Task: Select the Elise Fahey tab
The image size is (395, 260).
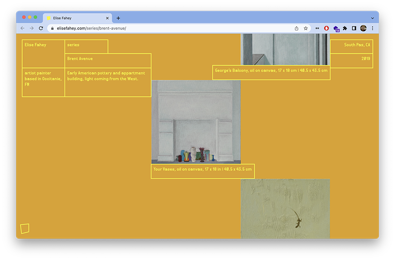Action: [x=77, y=18]
